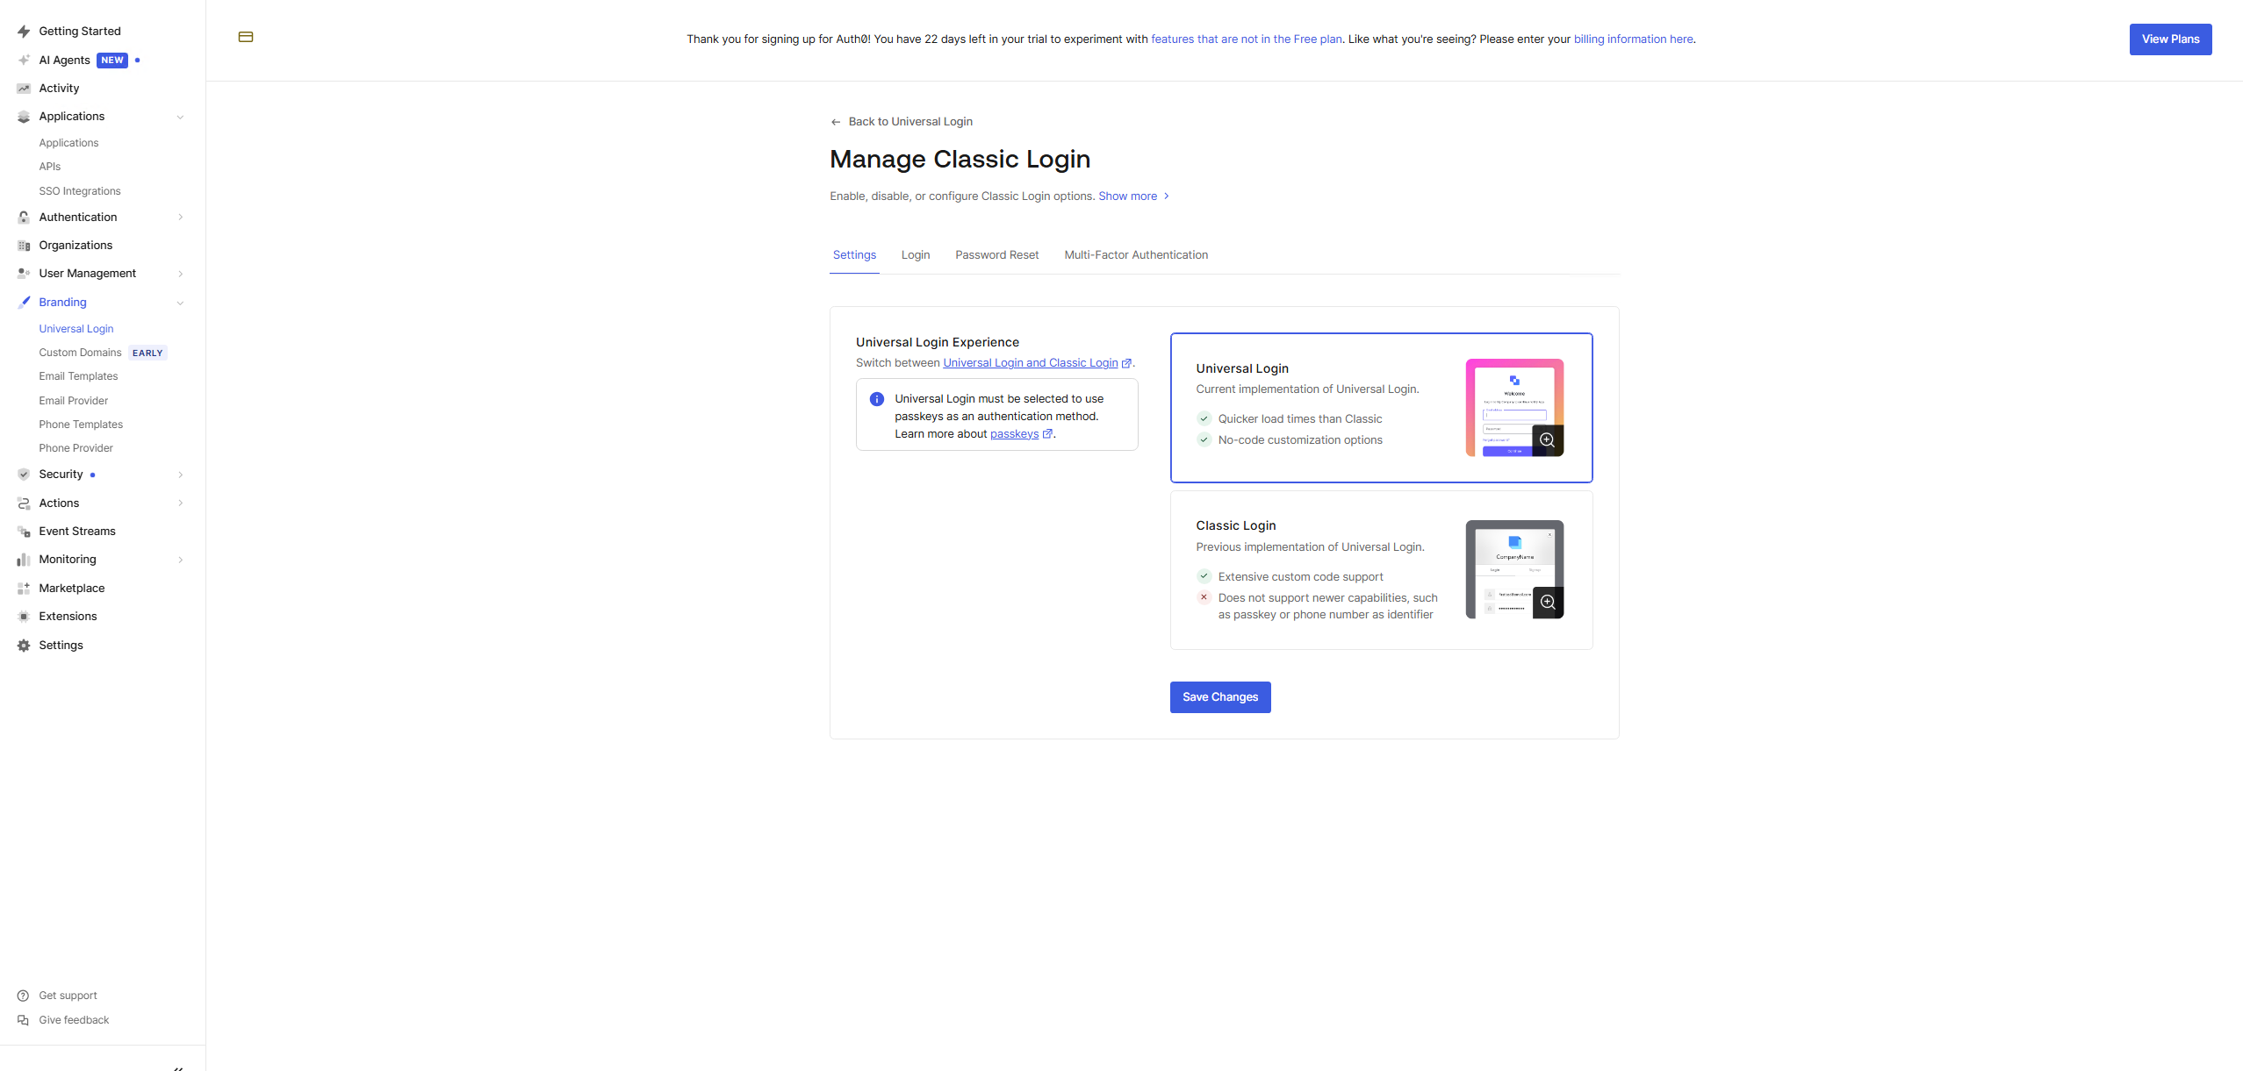Click the Applications stack icon
The height and width of the screenshot is (1071, 2243).
24,117
